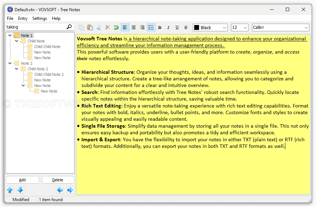The image size is (316, 207).
Task: Collapse the New Note node under Child Note 2
Action: click(23, 86)
